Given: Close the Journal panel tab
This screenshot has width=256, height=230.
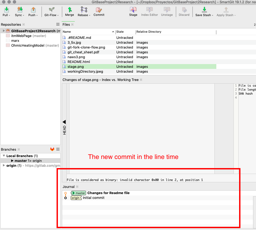Looking at the screenshot, I should (77, 187).
